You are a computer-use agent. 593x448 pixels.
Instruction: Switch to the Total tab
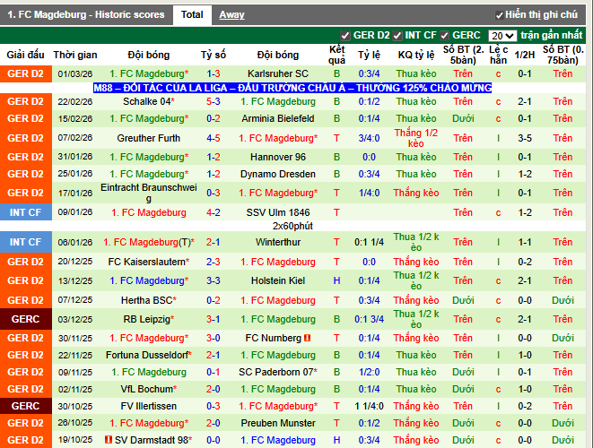click(x=192, y=14)
